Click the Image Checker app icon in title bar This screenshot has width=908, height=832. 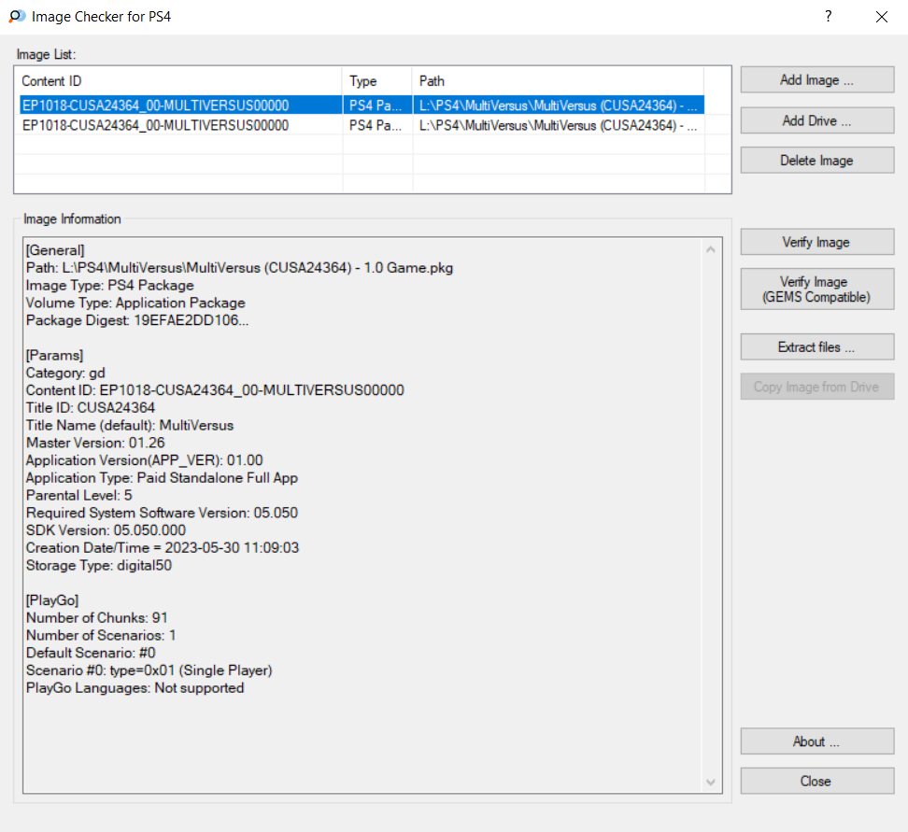click(x=17, y=17)
